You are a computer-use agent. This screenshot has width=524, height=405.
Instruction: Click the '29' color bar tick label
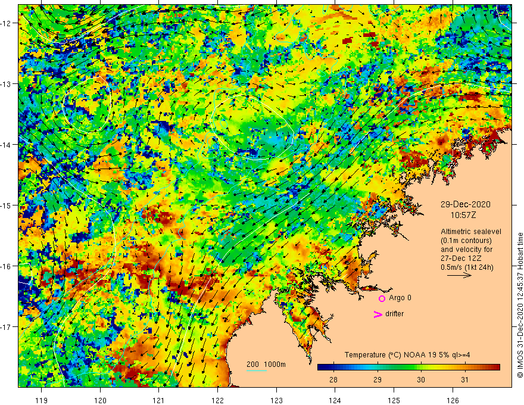coord(378,379)
